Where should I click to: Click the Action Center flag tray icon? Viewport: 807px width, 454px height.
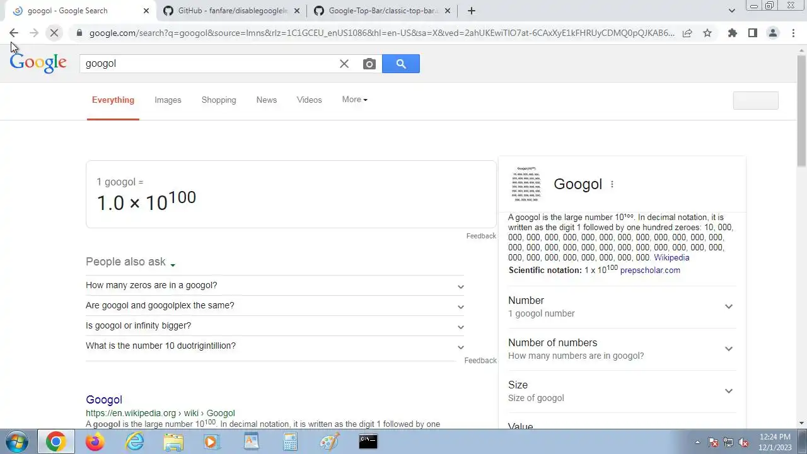713,442
